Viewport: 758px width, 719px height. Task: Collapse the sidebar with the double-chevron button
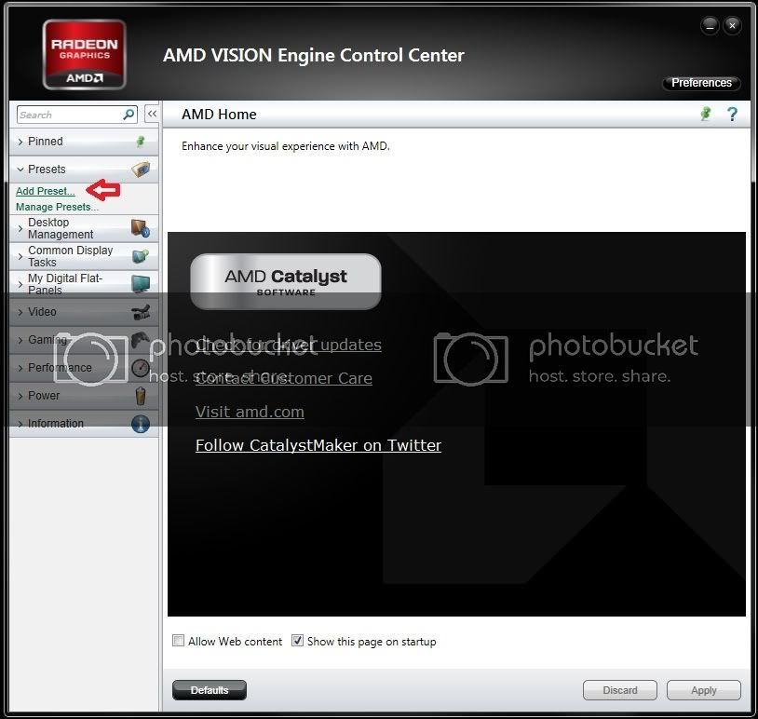coord(152,115)
